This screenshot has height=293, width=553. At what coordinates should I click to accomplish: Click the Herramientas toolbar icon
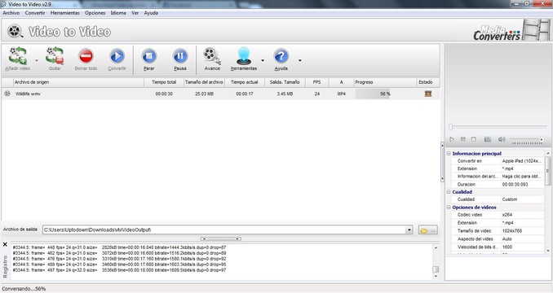[244, 56]
